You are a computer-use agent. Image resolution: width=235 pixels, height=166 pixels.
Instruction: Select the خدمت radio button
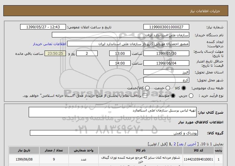[168, 88]
